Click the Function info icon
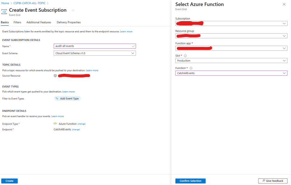Screen dimensions: 291x185 tap(191, 68)
